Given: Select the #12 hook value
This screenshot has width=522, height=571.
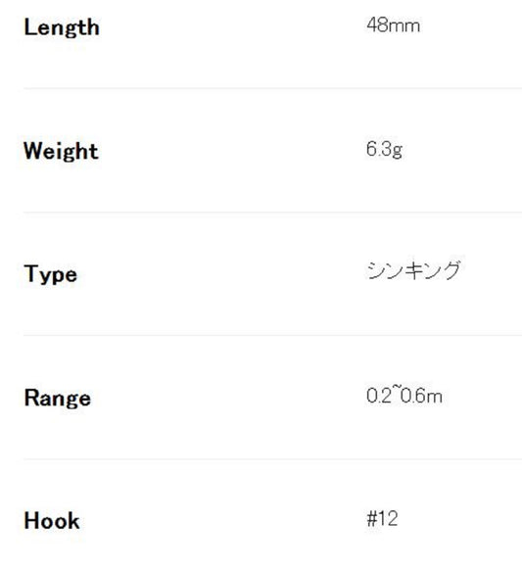Looking at the screenshot, I should [382, 518].
